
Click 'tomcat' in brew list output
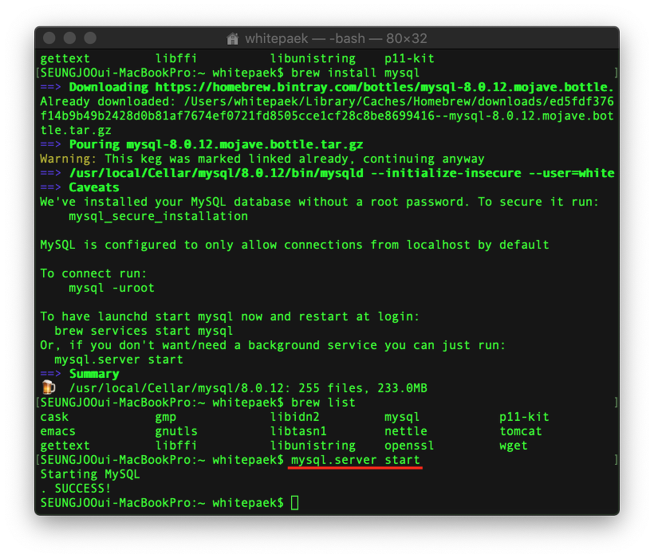tap(521, 431)
